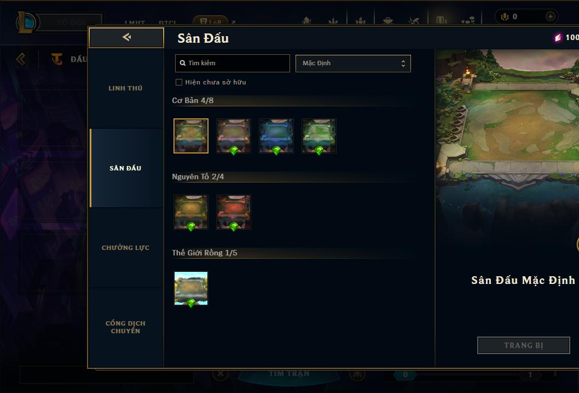This screenshot has width=579, height=393.
Task: Select the blue arena in Cơ Bản
Action: (x=276, y=136)
